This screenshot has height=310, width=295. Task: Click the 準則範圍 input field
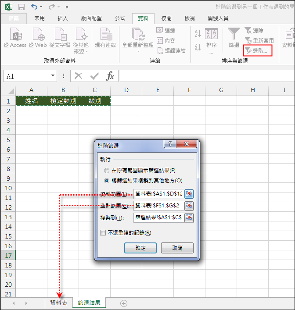(x=158, y=206)
